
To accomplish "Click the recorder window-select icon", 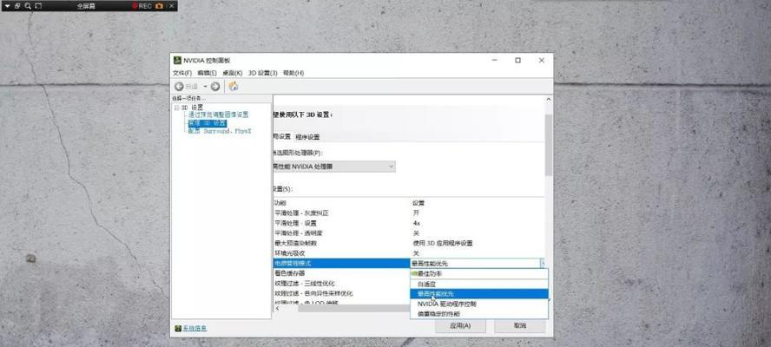I will pos(17,6).
